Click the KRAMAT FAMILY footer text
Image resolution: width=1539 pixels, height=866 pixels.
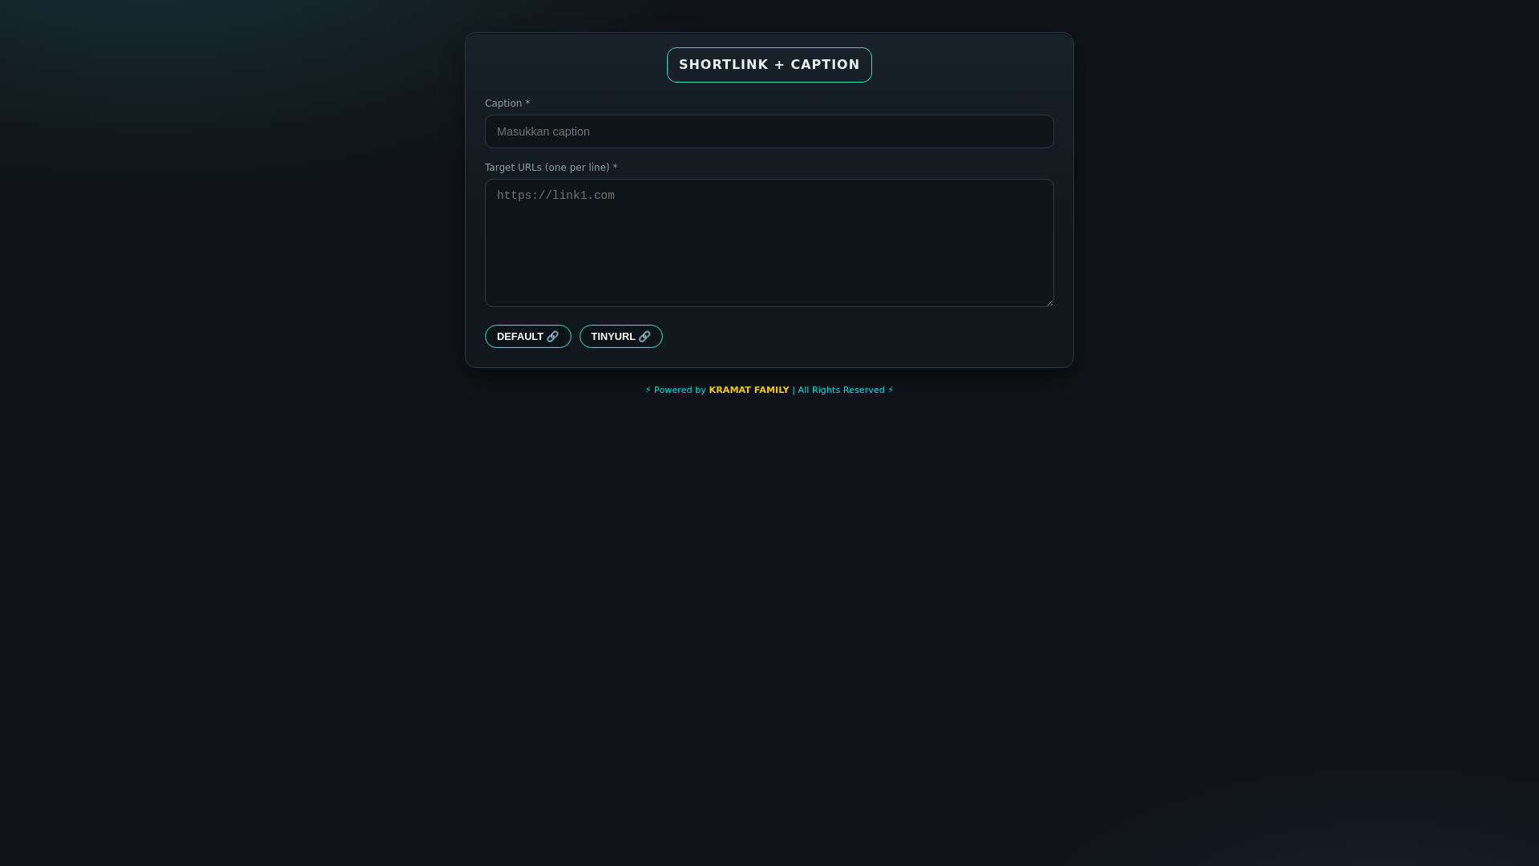pyautogui.click(x=749, y=391)
